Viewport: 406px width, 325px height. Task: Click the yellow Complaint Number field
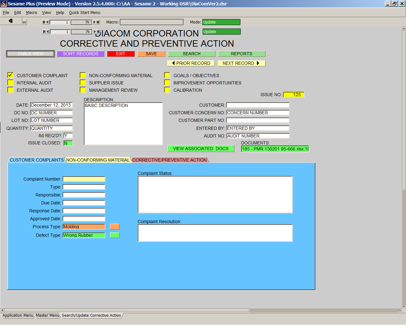click(x=84, y=179)
